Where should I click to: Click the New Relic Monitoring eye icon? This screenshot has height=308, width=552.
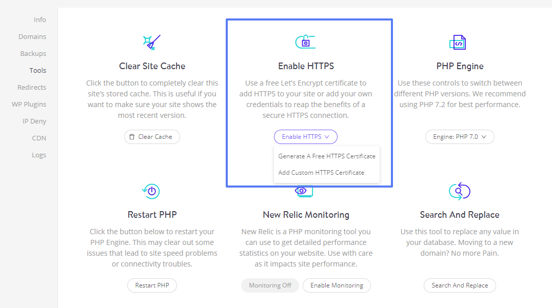pos(304,191)
